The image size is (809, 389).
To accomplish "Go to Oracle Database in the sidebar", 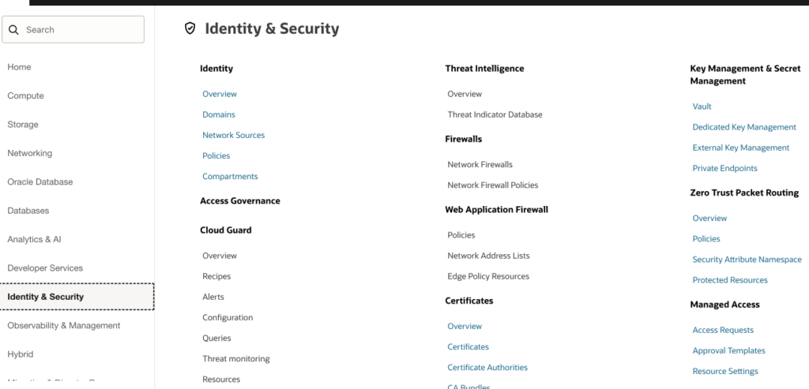I will point(40,181).
